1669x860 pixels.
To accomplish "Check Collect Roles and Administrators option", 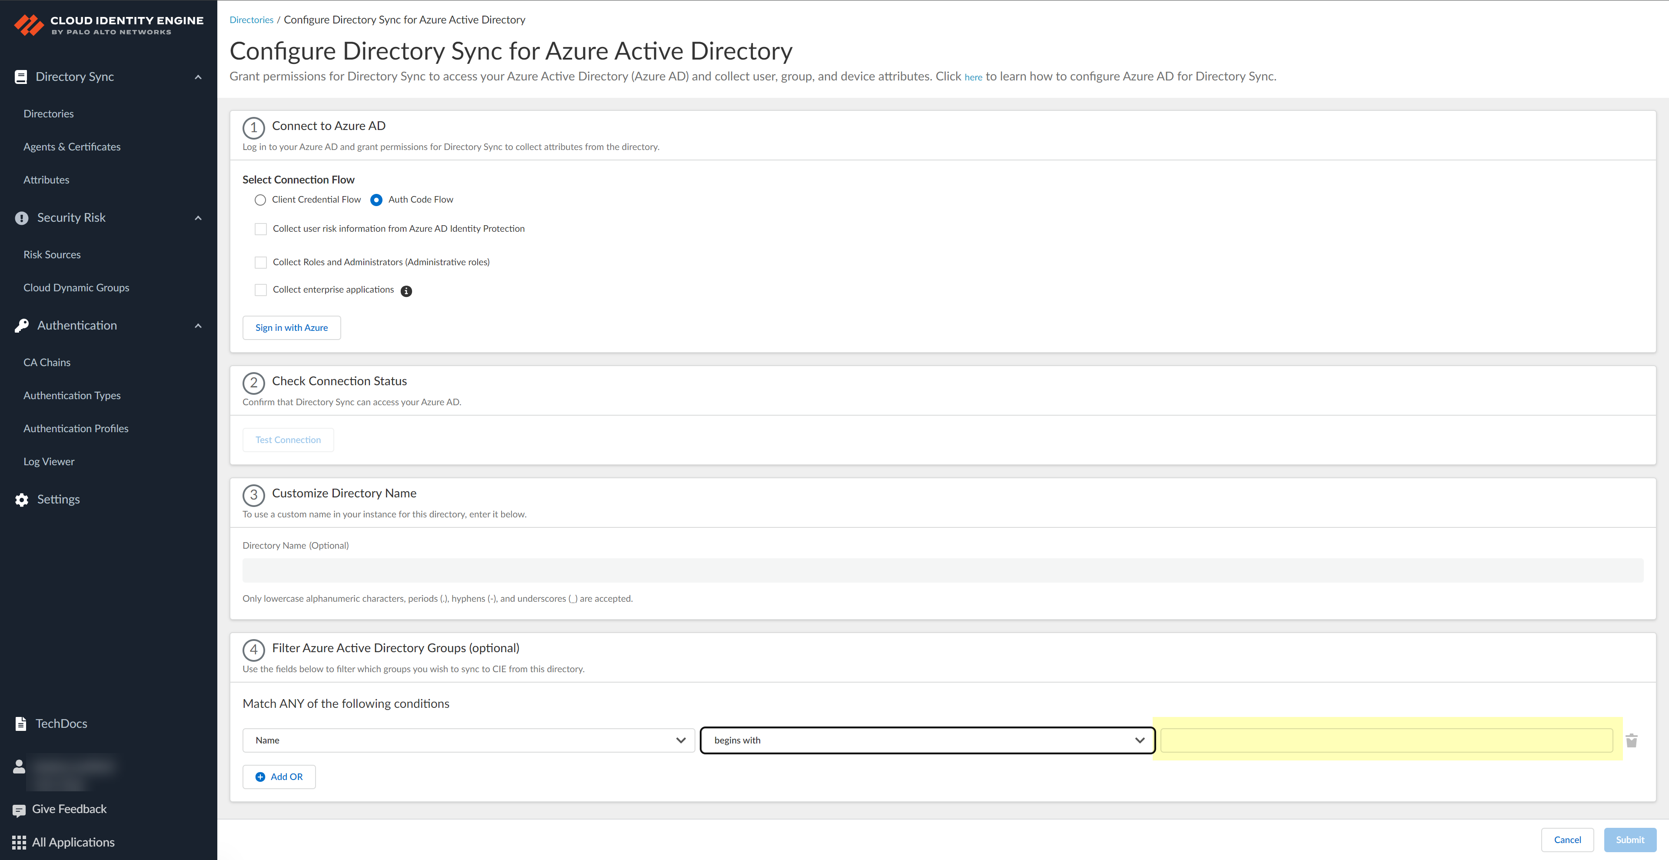I will pos(260,262).
